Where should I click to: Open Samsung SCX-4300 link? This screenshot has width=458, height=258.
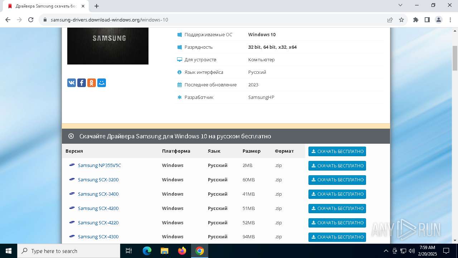click(x=98, y=236)
